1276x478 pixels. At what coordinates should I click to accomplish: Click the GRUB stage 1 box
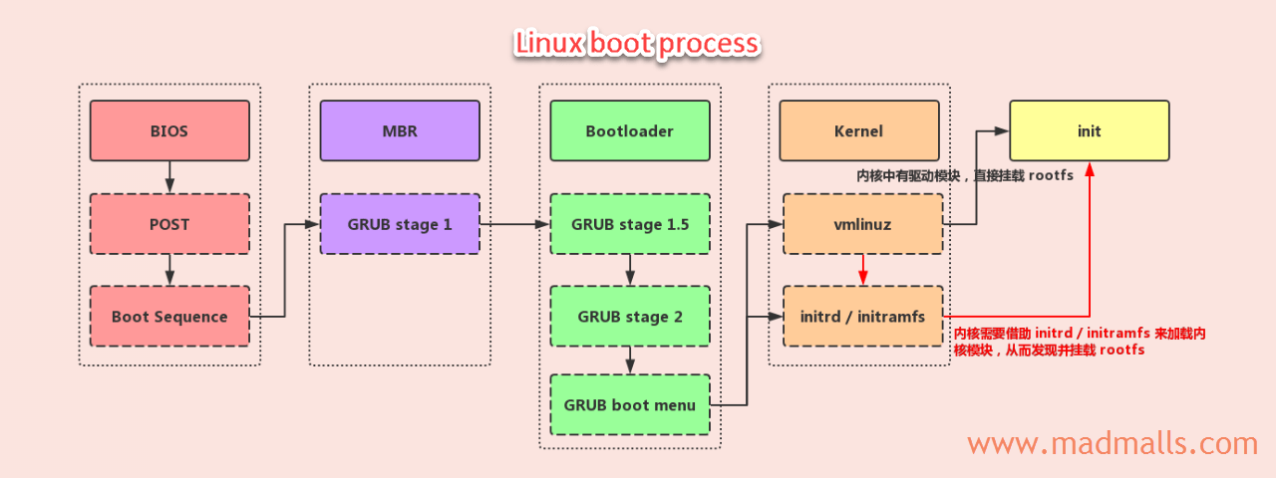tap(400, 224)
